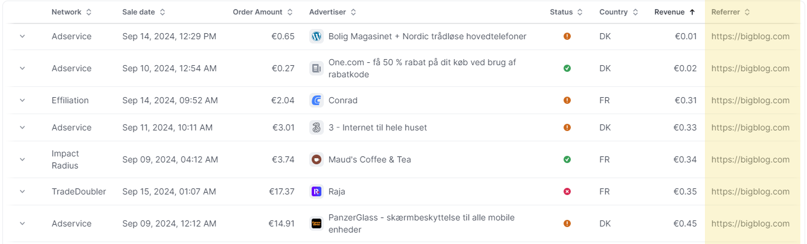
Task: Click the One.com advertiser logo icon
Action: point(316,68)
